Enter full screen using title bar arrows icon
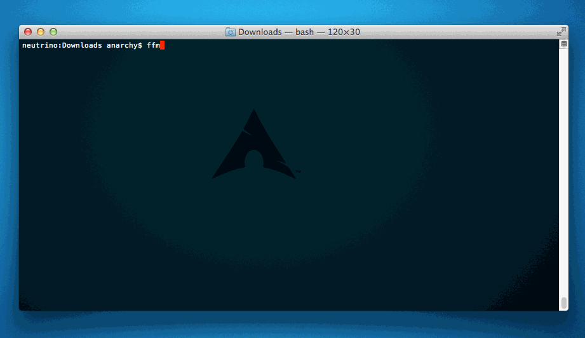This screenshot has height=338, width=585. 561,32
